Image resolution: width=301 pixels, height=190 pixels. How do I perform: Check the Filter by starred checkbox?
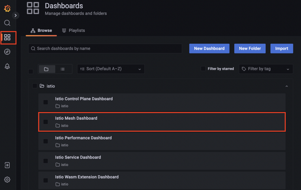[203, 69]
